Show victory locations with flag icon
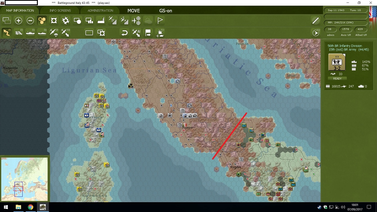Image resolution: width=377 pixels, height=212 pixels. coord(160,20)
